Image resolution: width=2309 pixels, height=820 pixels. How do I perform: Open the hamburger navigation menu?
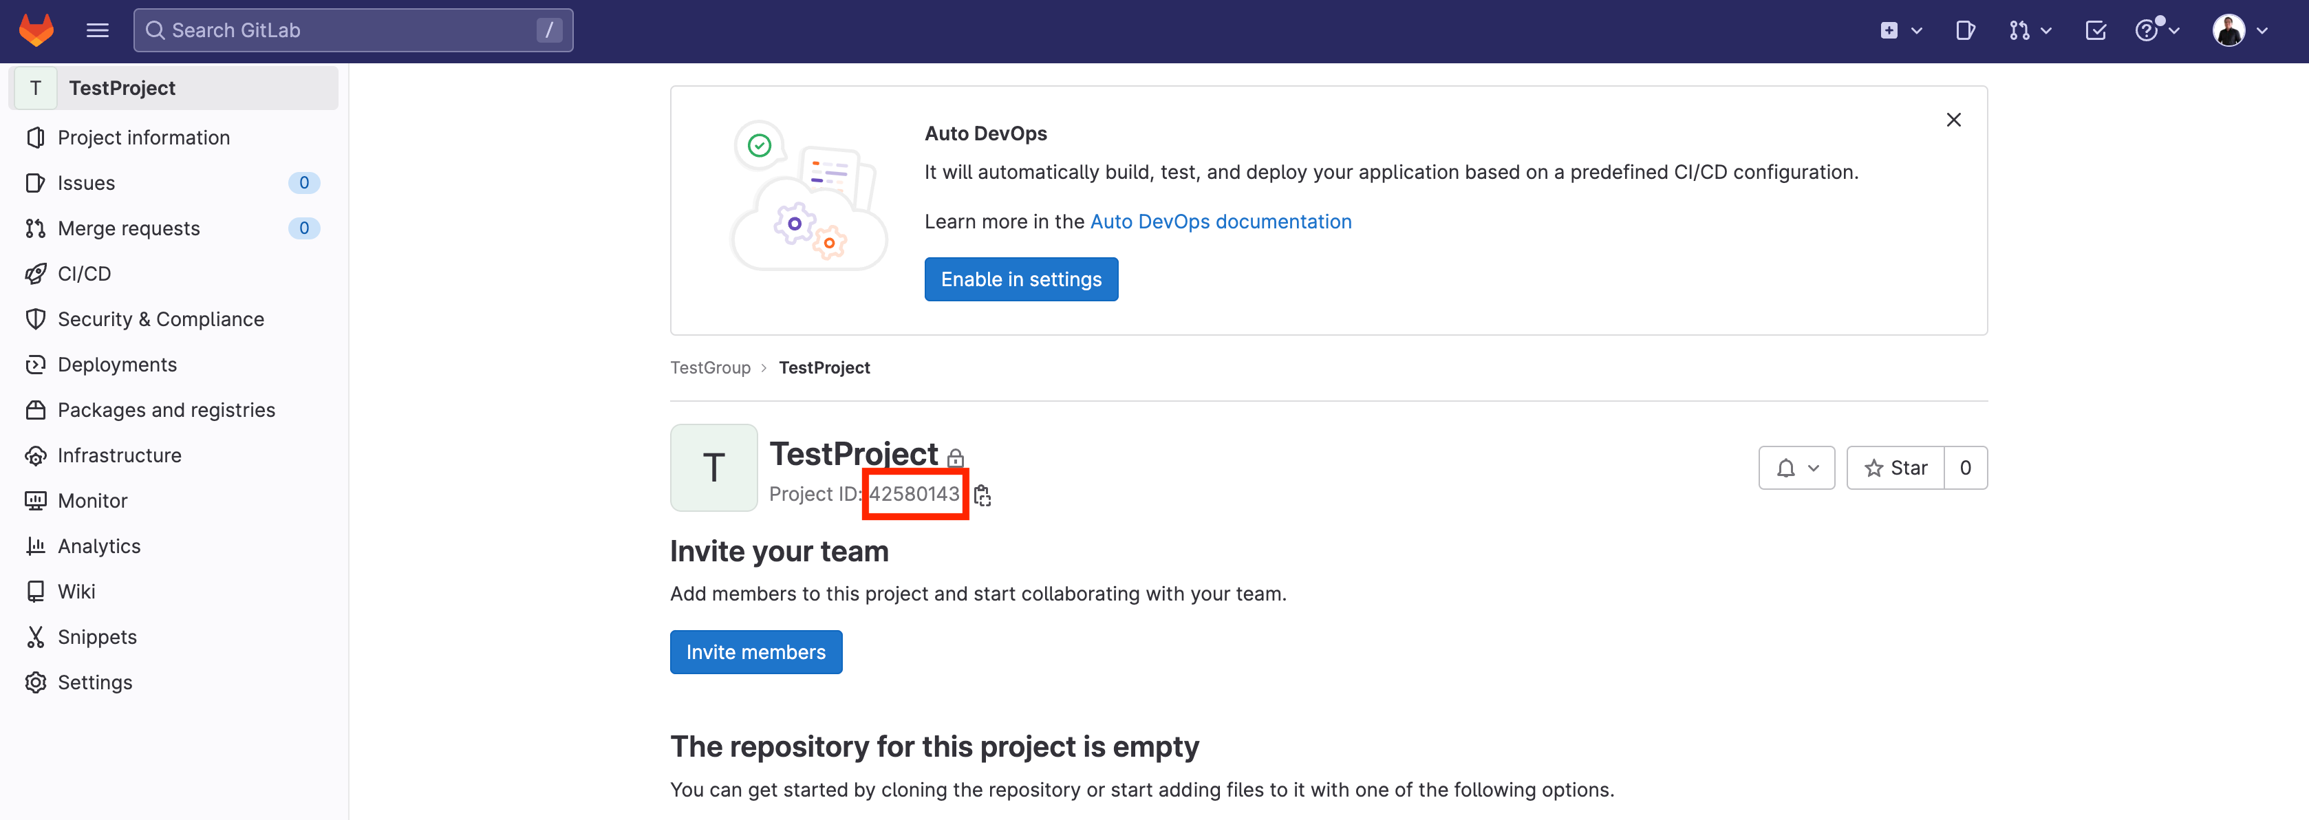(x=97, y=30)
